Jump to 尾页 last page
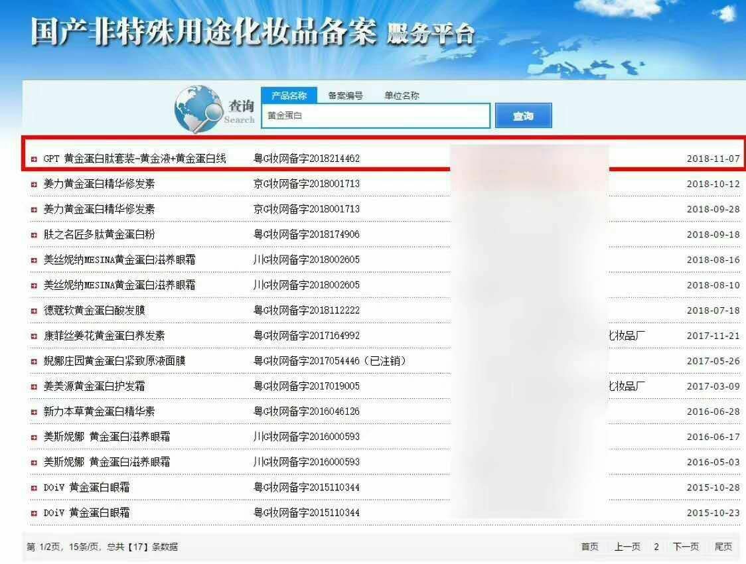Screen dimensions: 746x564 (723, 547)
